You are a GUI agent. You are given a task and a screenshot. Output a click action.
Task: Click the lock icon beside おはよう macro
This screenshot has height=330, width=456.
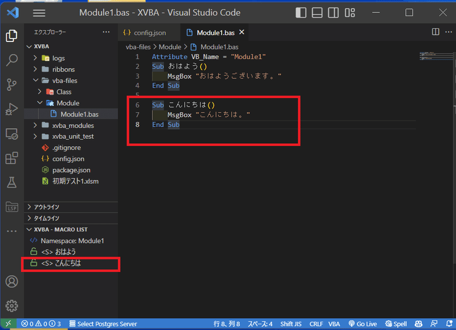[34, 251]
